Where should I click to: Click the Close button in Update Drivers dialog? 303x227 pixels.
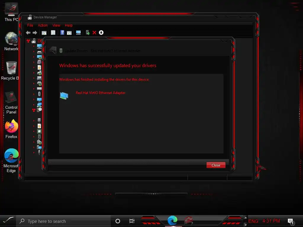(x=216, y=165)
